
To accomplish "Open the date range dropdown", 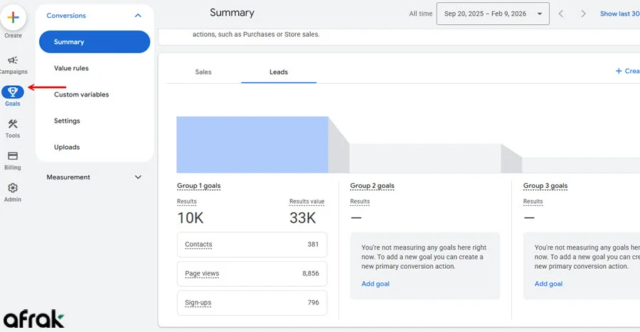I will (492, 13).
